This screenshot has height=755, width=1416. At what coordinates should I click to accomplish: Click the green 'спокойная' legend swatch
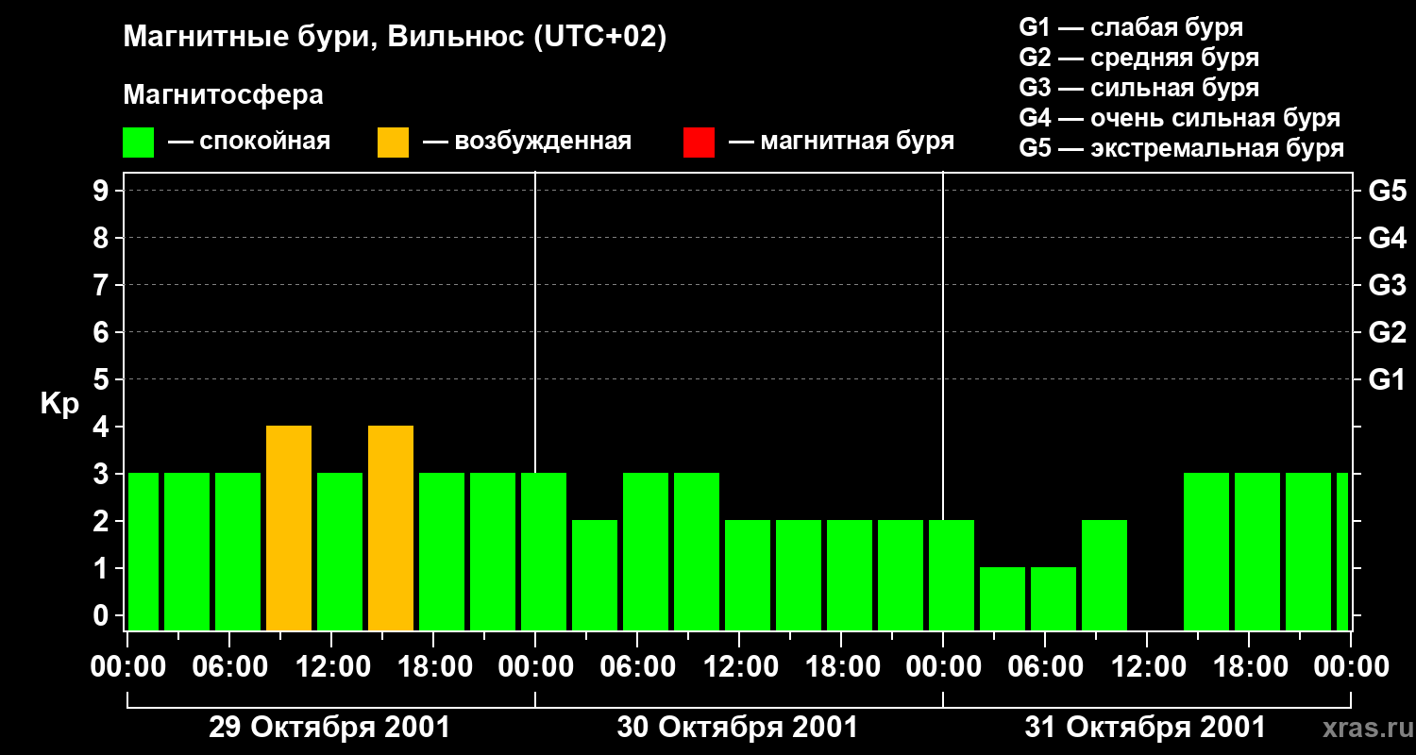138,143
